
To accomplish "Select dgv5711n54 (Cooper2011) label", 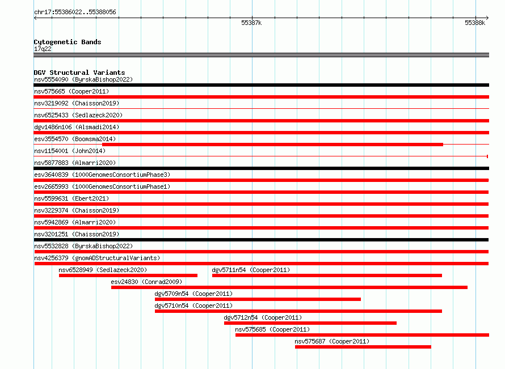I will click(251, 270).
